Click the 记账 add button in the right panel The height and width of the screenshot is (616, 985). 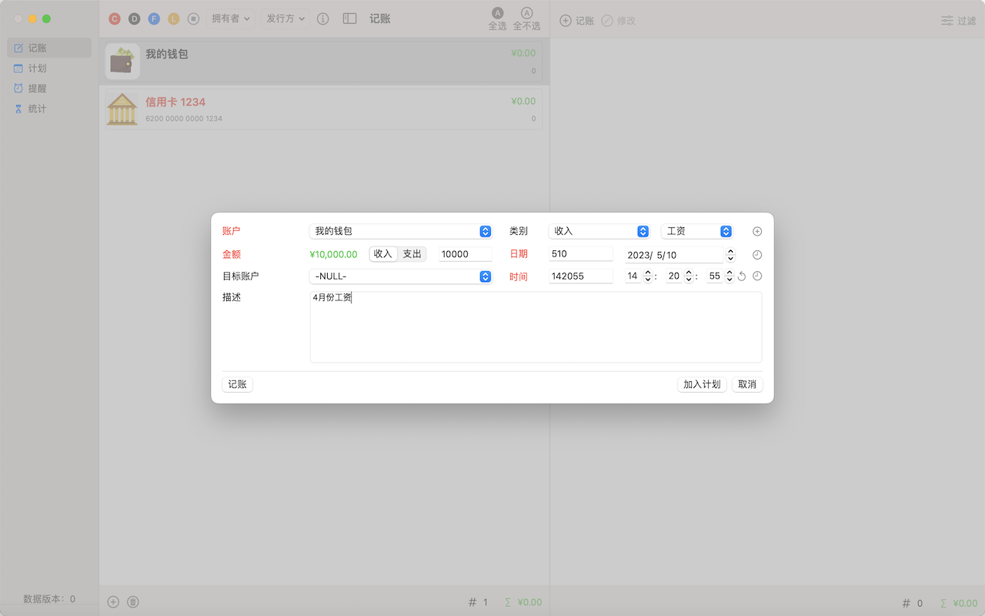[x=577, y=21]
